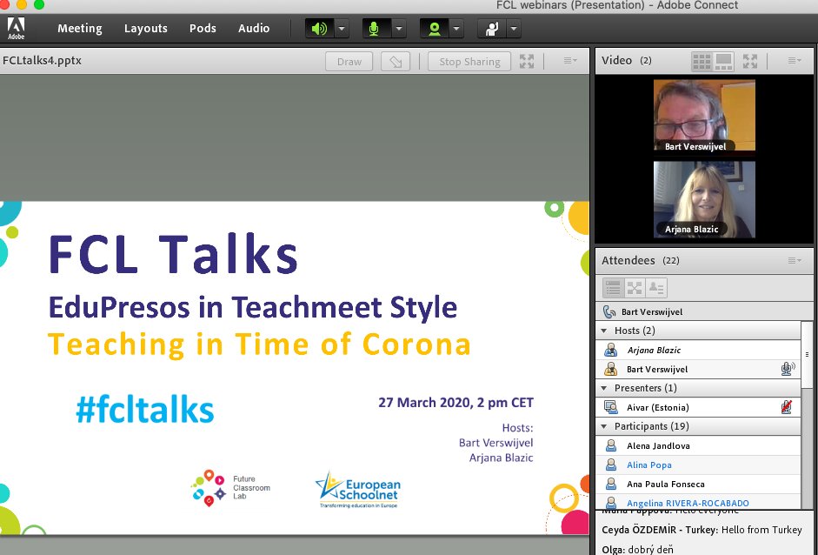Click the raise hand status icon
Viewport: 818px width, 555px height.
pos(491,28)
